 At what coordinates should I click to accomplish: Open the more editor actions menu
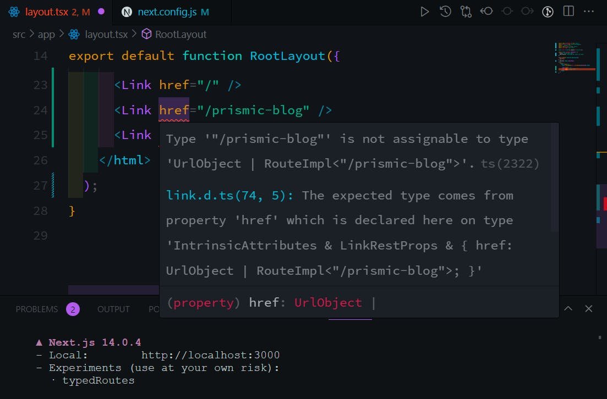click(588, 11)
